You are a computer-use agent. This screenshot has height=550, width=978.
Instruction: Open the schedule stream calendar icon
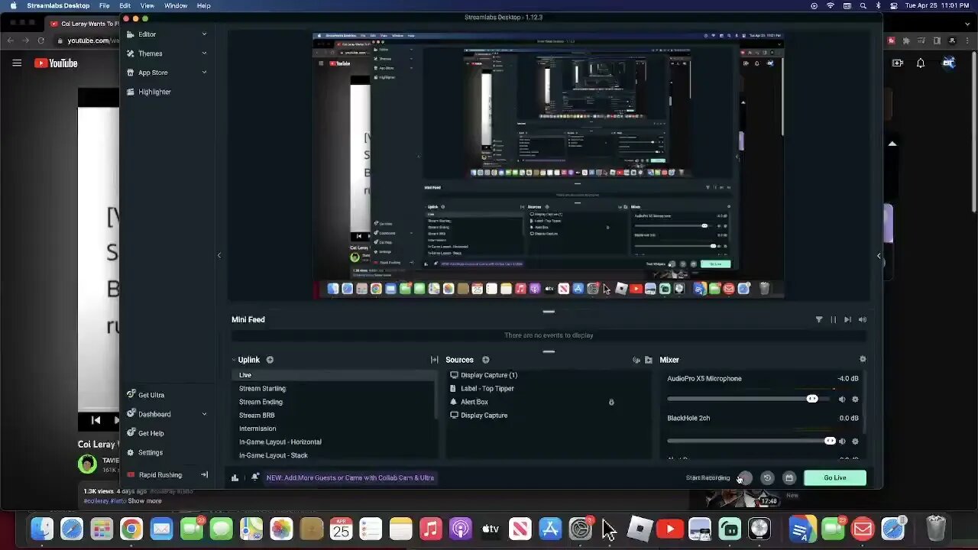coord(789,477)
